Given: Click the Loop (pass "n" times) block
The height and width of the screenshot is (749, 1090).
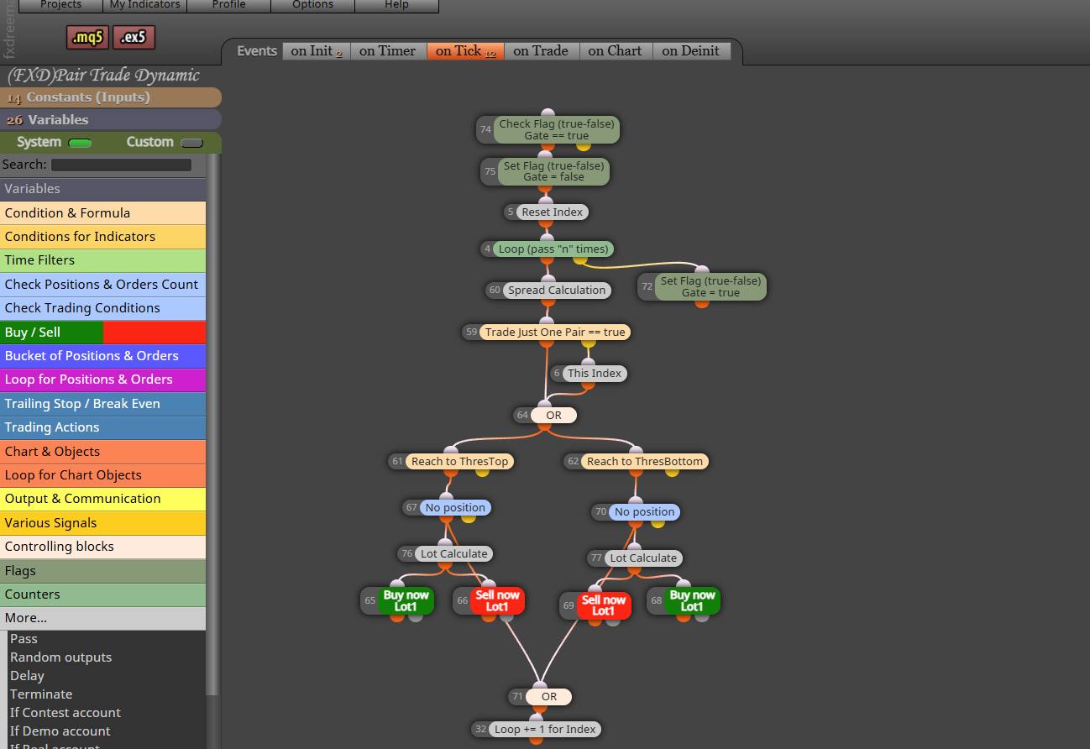Looking at the screenshot, I should pos(553,249).
